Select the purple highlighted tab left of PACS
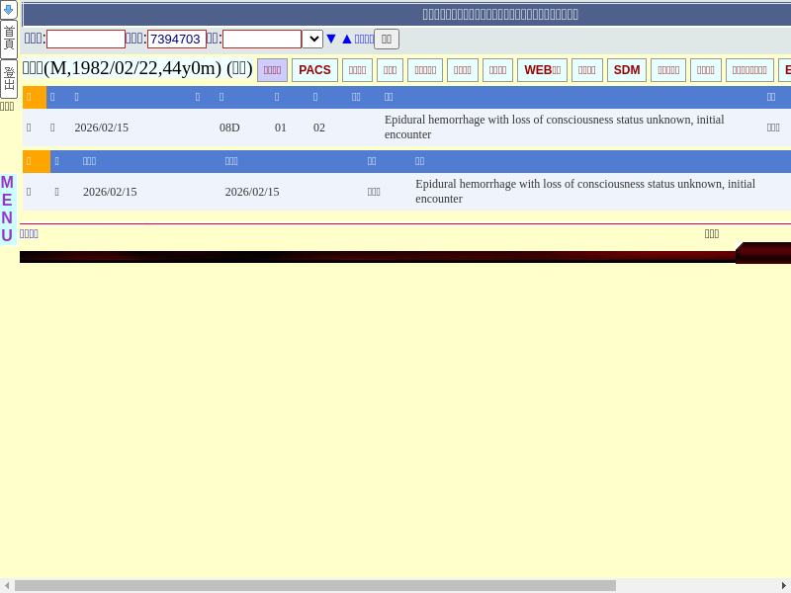This screenshot has height=593, width=791. [272, 70]
